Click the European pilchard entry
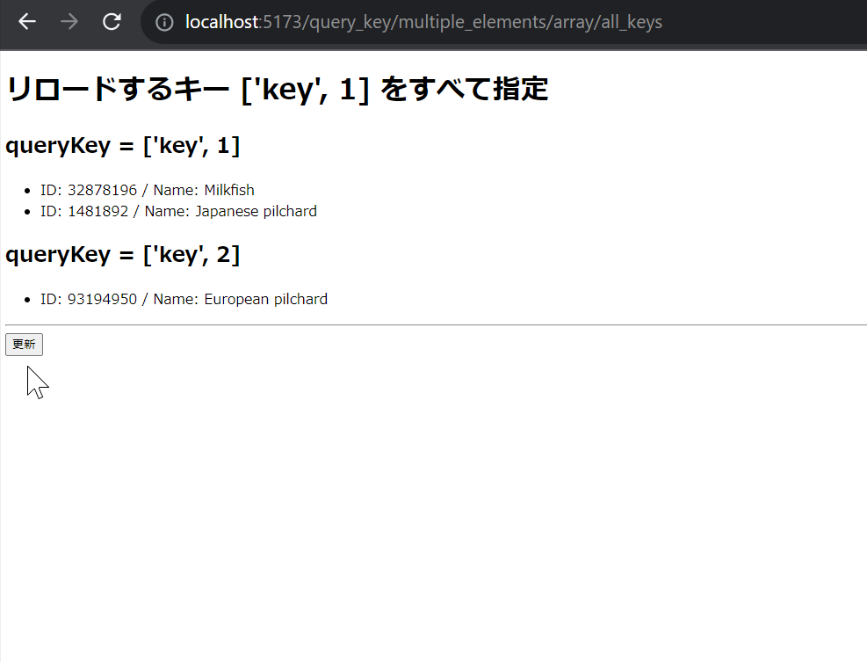The image size is (867, 662). point(182,299)
